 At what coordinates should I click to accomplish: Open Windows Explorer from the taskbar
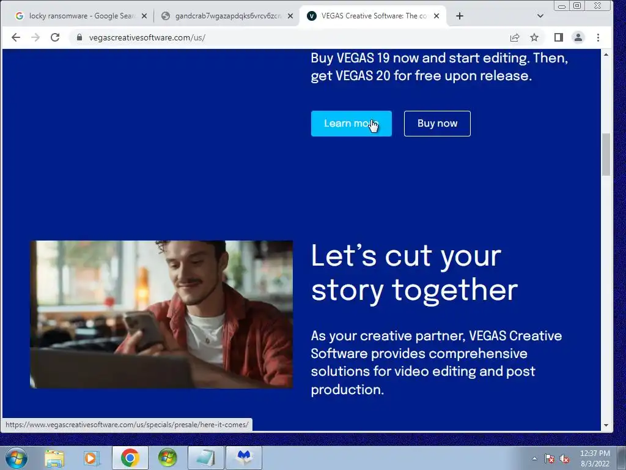pos(54,458)
